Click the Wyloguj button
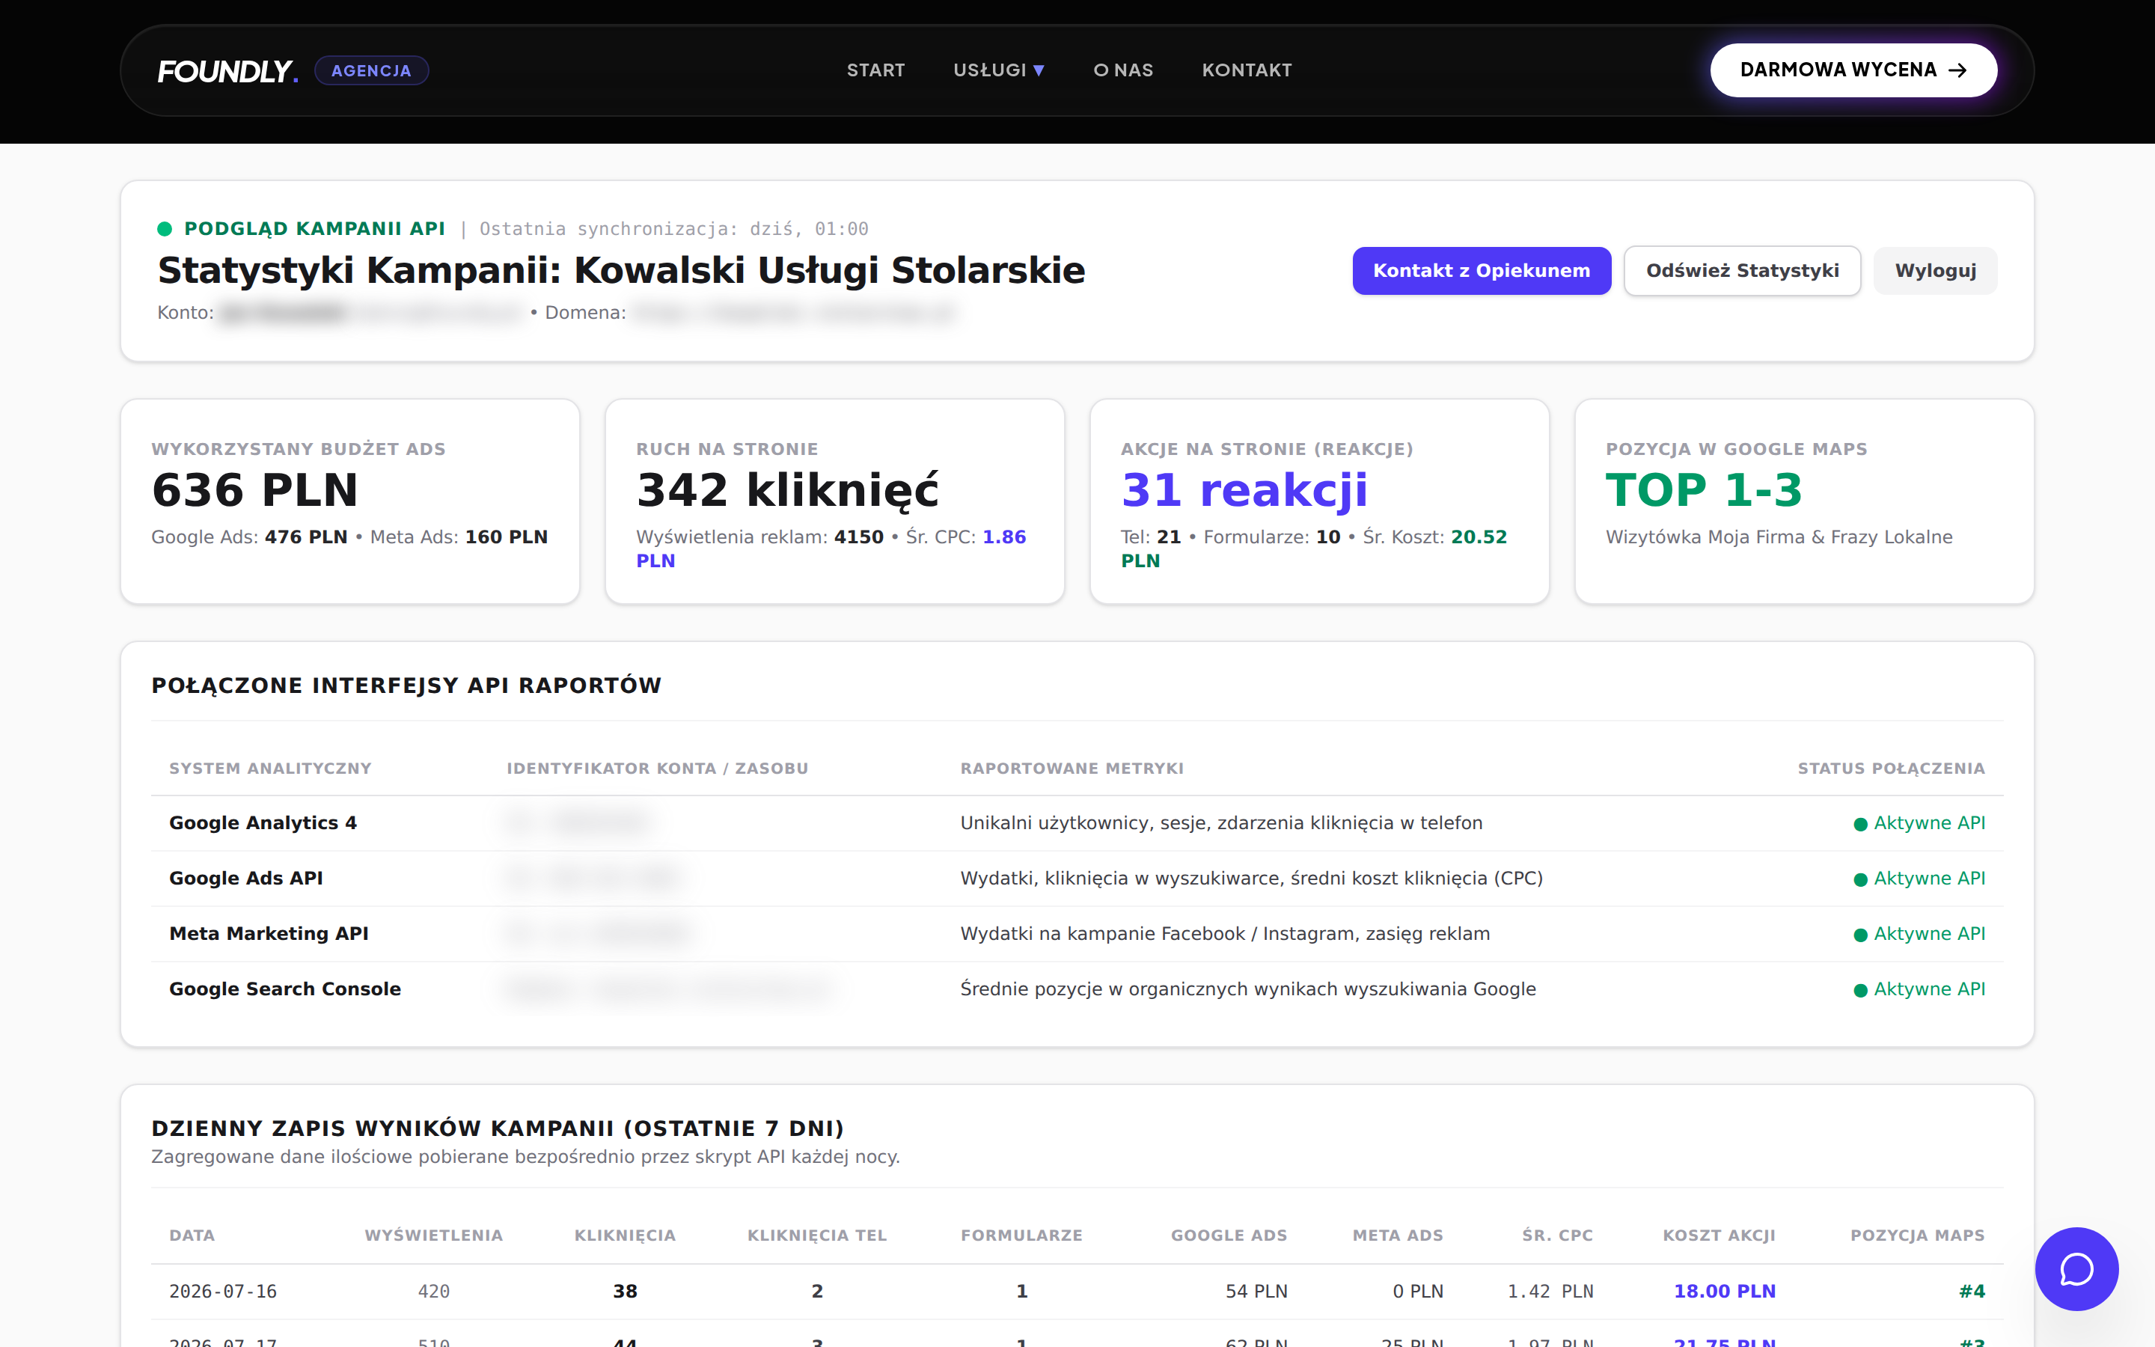2155x1347 pixels. tap(1935, 271)
